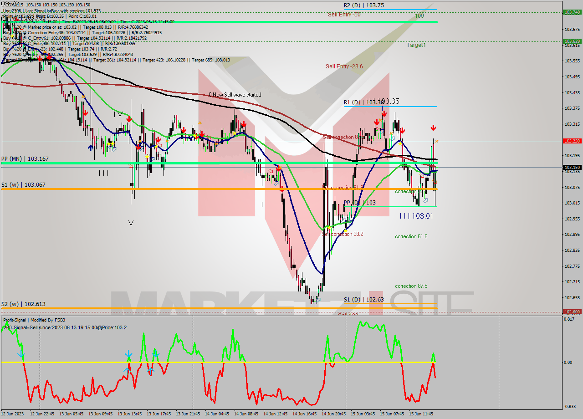Click the 103.375 price scale value
The image size is (583, 419).
pos(572,108)
